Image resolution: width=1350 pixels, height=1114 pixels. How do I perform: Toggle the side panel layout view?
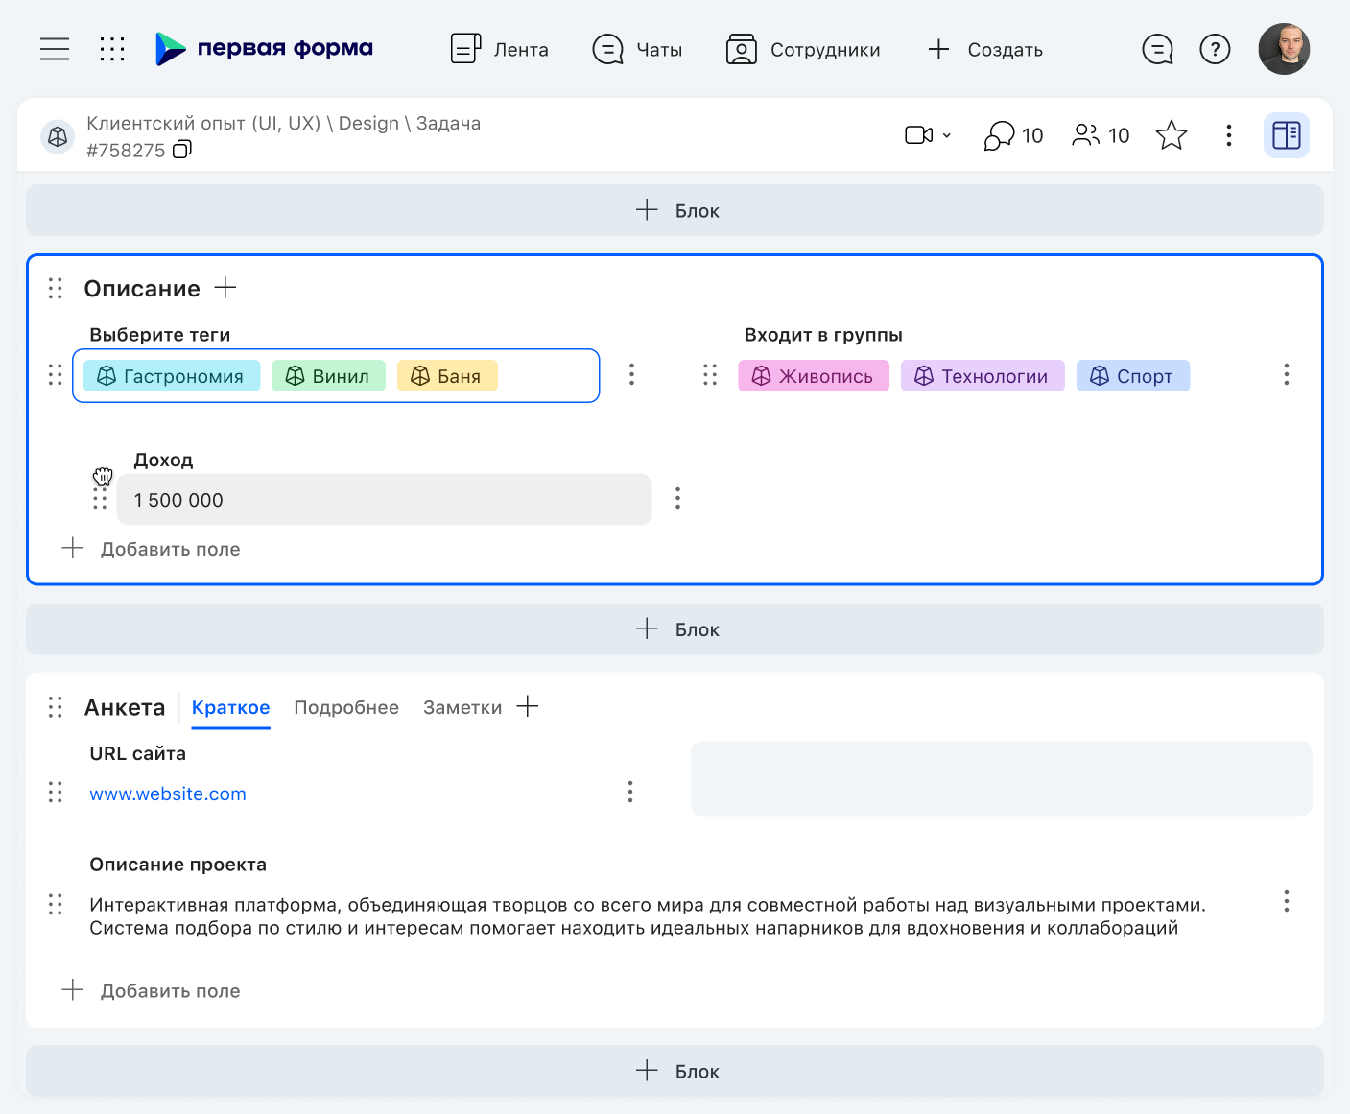(1286, 135)
